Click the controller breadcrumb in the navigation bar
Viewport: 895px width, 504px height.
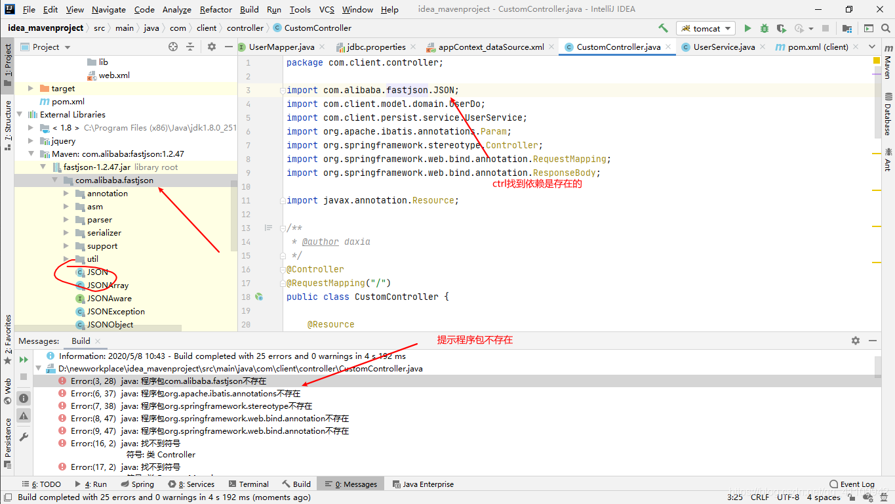[x=245, y=28]
